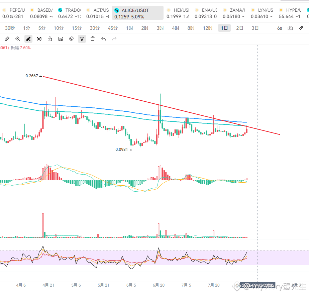Select the ruler measure tool
Screen dimensions: 309x295
pyautogui.click(x=7, y=39)
